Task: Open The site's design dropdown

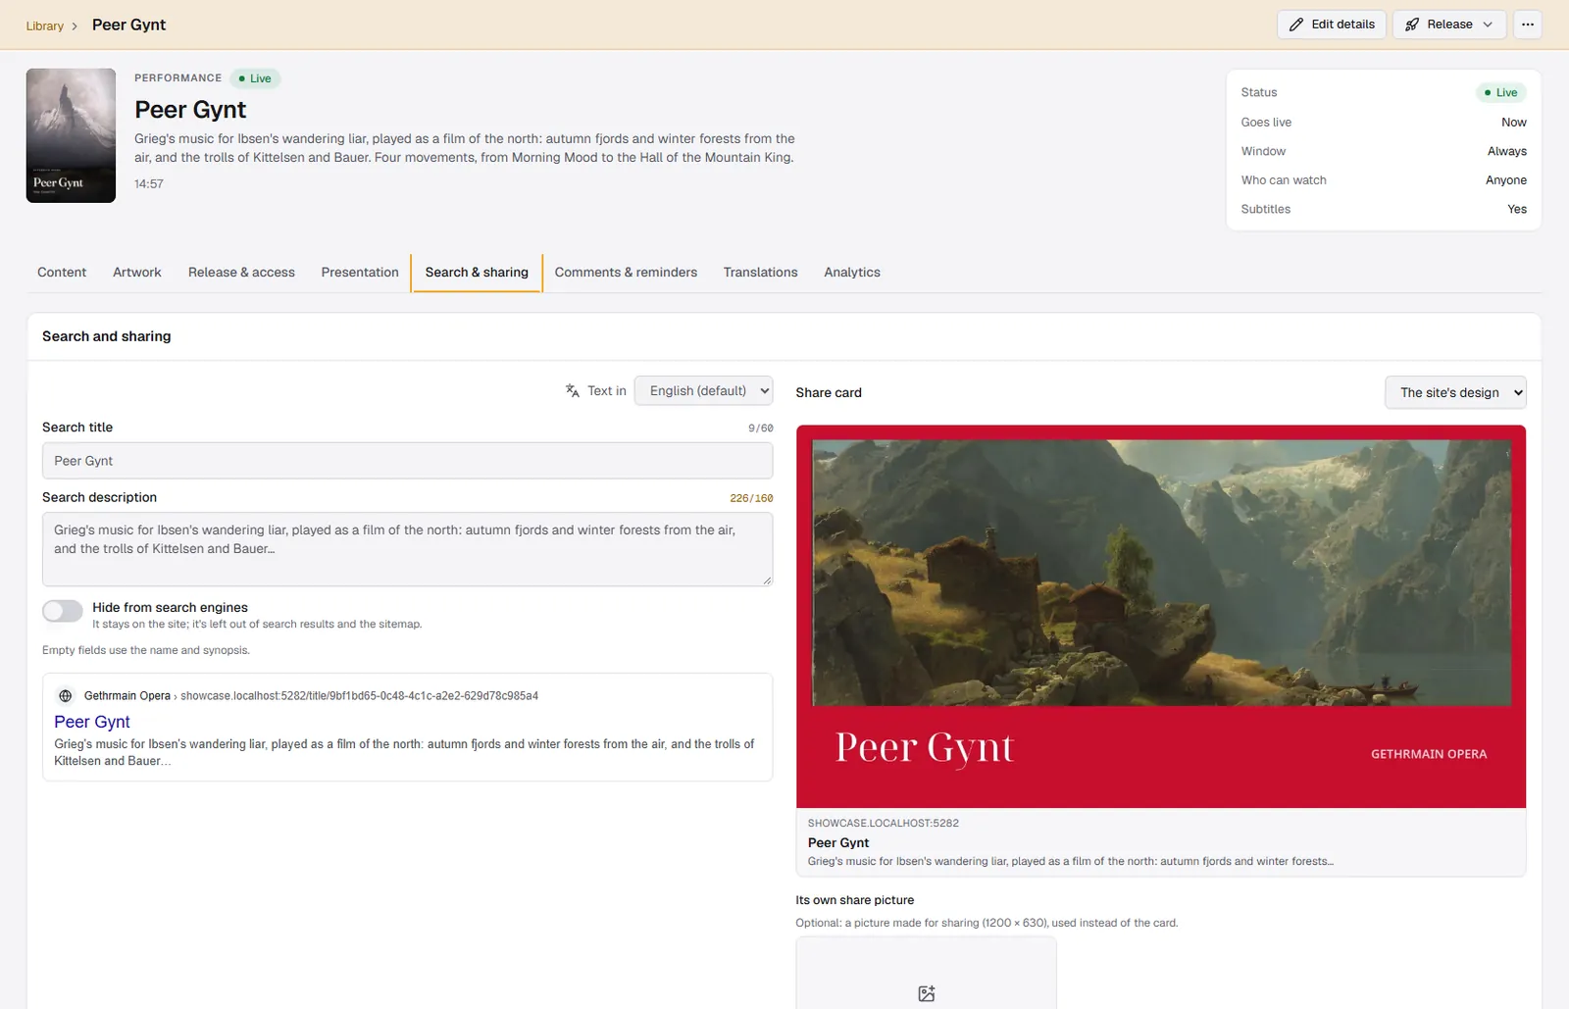Action: [1455, 392]
